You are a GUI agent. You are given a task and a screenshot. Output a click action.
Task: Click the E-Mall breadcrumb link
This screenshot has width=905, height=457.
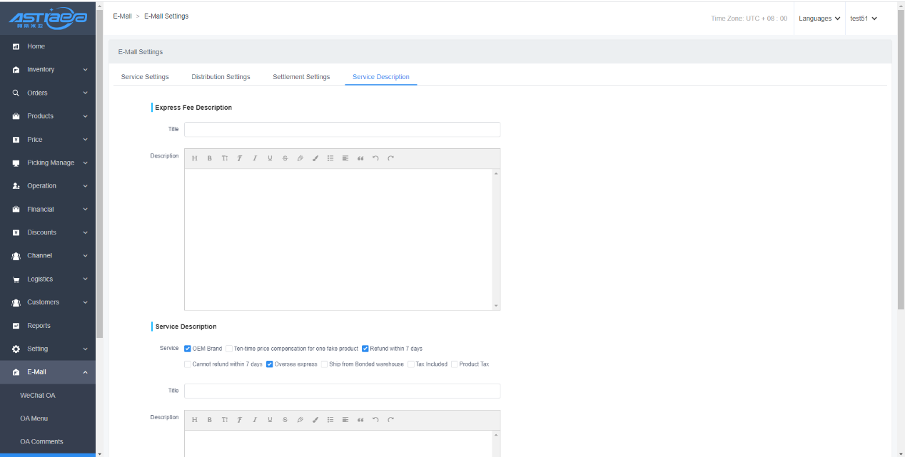tap(122, 16)
